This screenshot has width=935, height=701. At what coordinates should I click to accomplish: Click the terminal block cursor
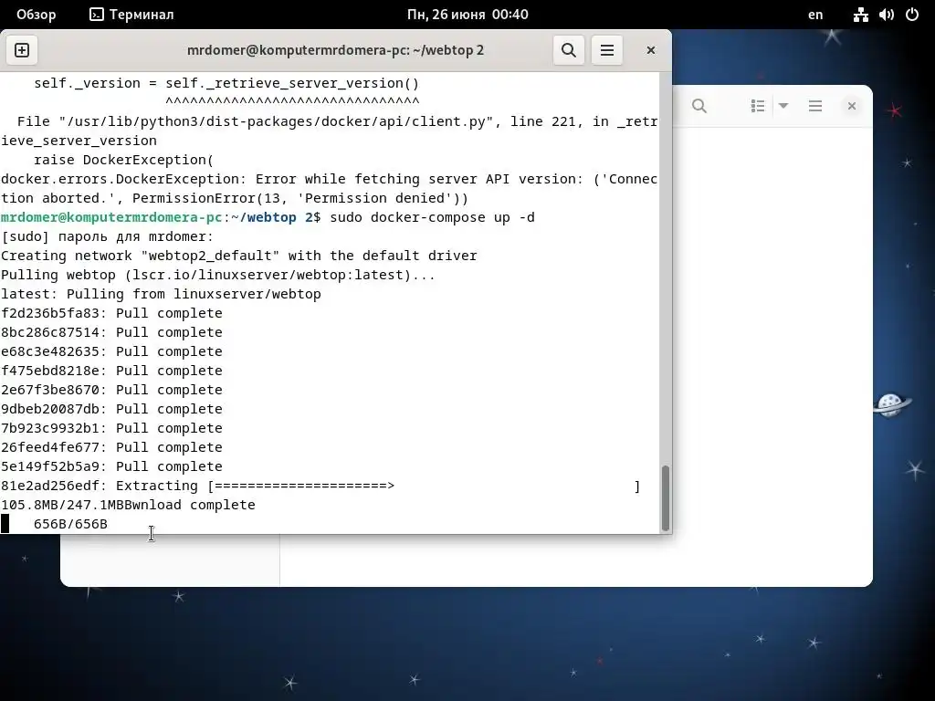pos(5,524)
